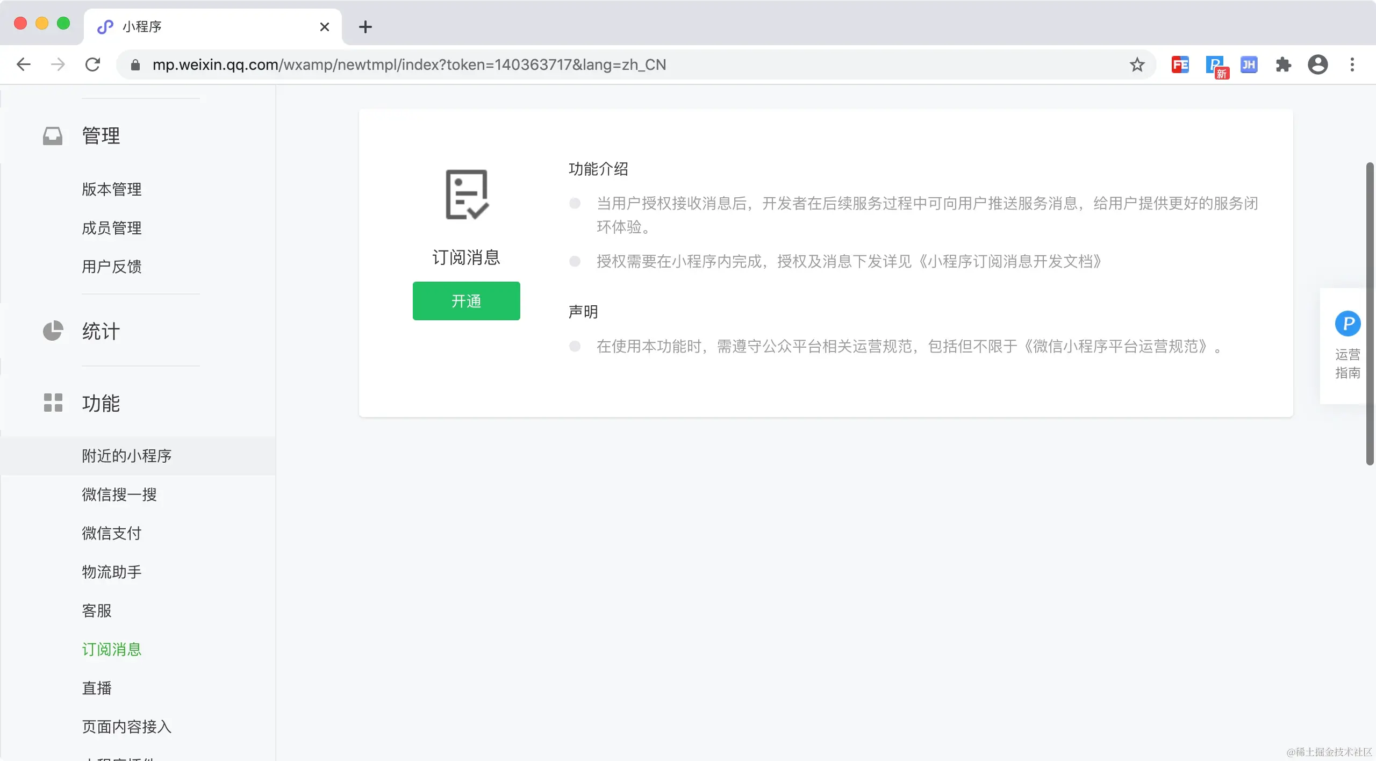Click the 管理 inbox icon in sidebar
Image resolution: width=1376 pixels, height=761 pixels.
53,136
